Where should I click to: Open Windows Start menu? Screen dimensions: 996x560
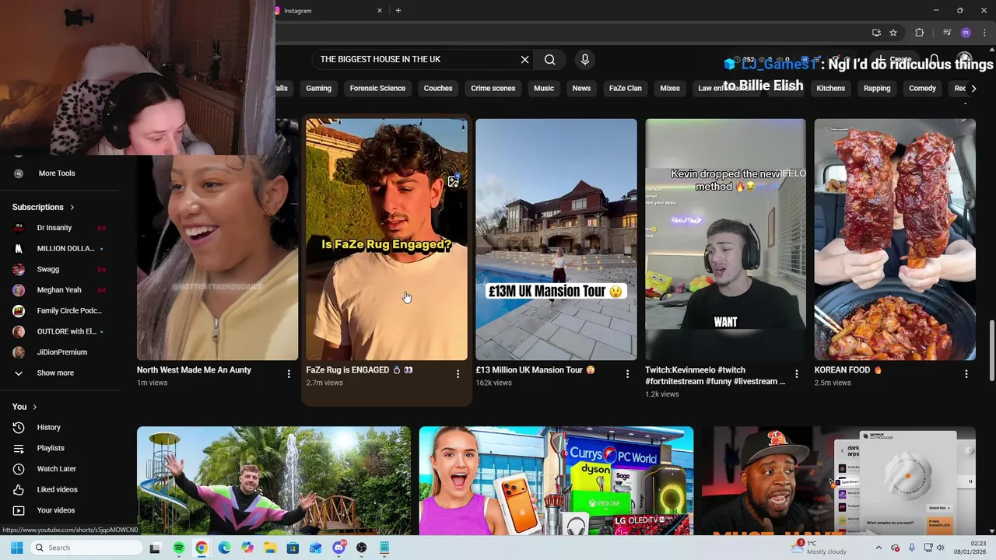pyautogui.click(x=16, y=548)
